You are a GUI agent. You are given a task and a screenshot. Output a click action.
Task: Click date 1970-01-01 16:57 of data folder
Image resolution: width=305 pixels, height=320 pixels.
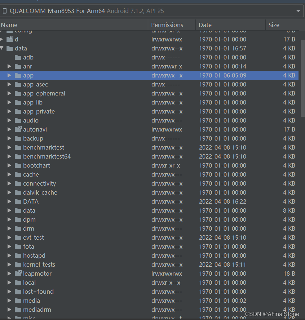point(223,48)
